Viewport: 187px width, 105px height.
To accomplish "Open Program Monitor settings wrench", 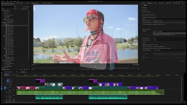I will 133,65.
